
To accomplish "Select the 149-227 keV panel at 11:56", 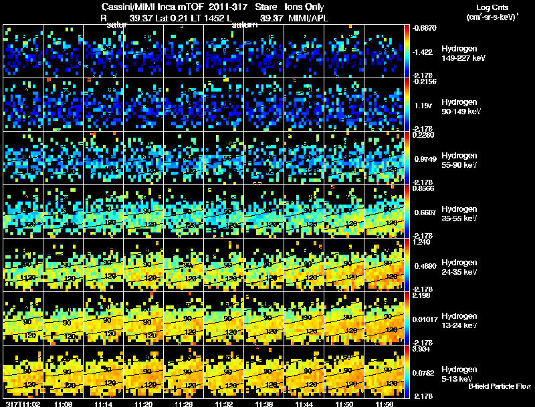I will [384, 51].
